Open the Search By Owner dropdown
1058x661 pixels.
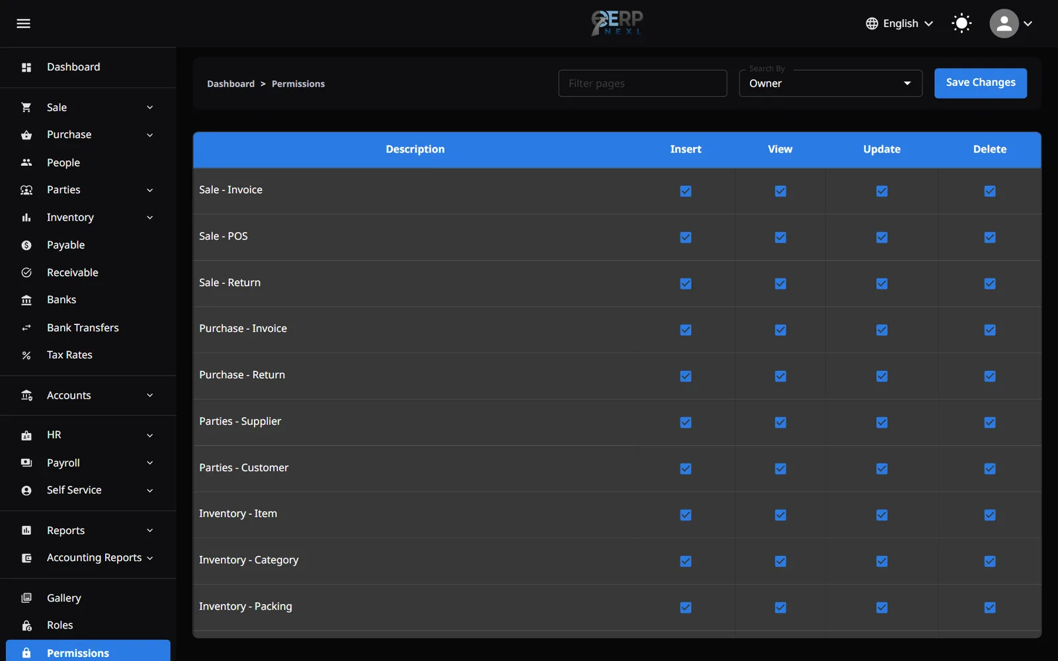(831, 83)
